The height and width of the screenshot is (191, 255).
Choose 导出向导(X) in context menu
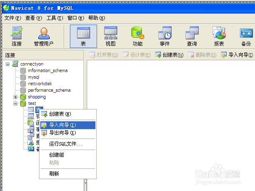(68, 133)
